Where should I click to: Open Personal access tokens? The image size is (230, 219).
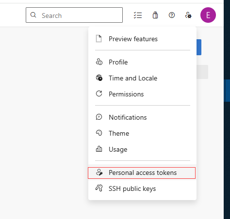click(x=142, y=172)
